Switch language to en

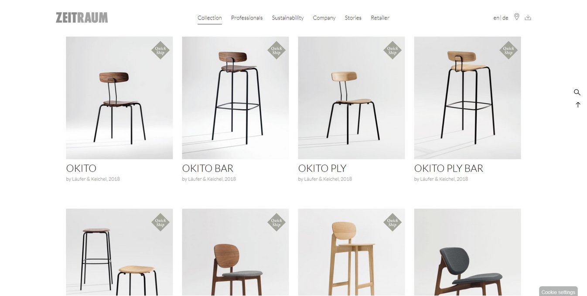(x=496, y=18)
